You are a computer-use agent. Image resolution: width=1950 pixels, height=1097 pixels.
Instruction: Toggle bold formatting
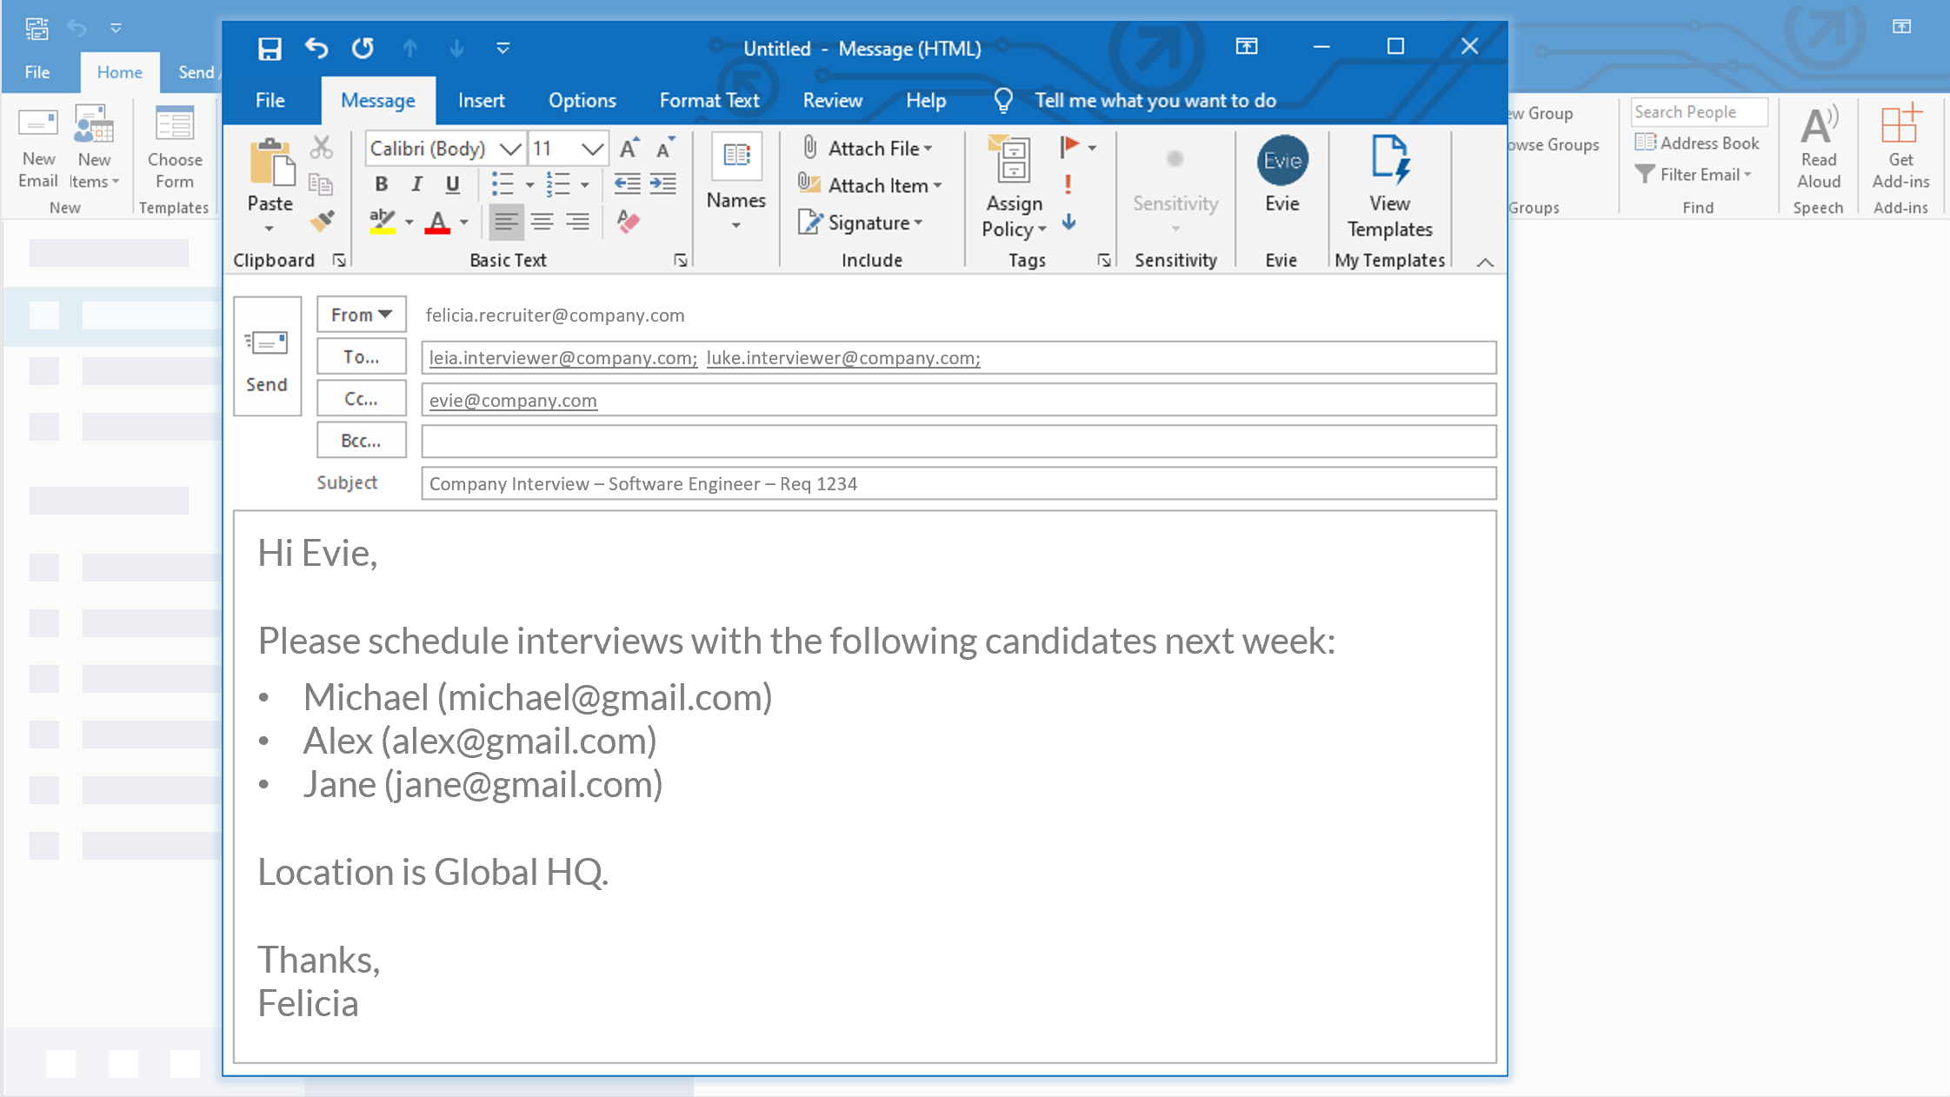pyautogui.click(x=381, y=183)
